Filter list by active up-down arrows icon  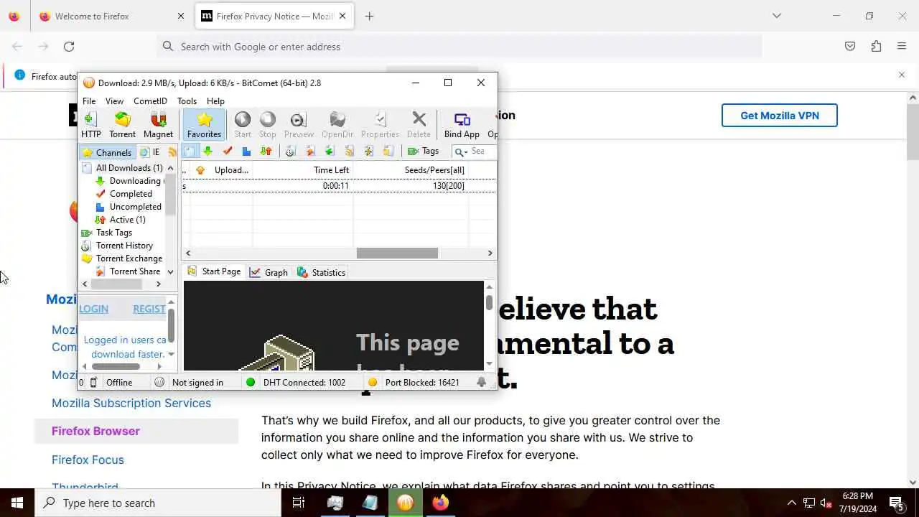pos(266,151)
